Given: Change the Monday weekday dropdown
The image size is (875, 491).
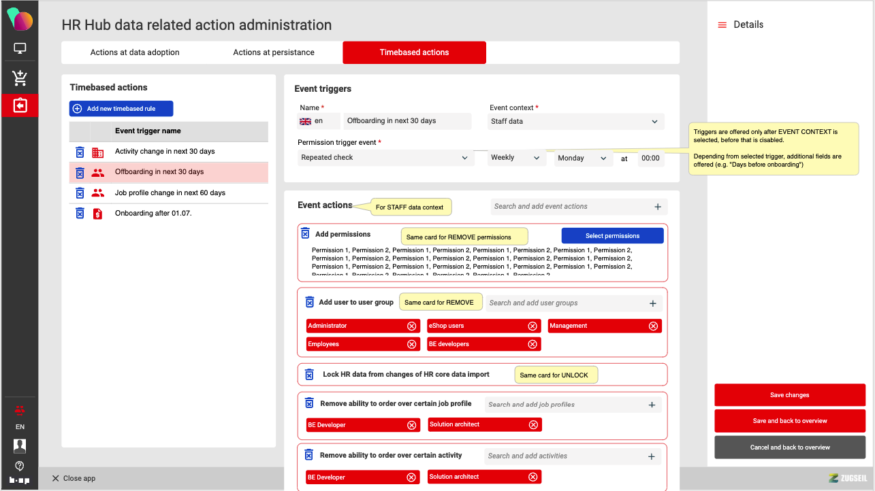Looking at the screenshot, I should [582, 158].
